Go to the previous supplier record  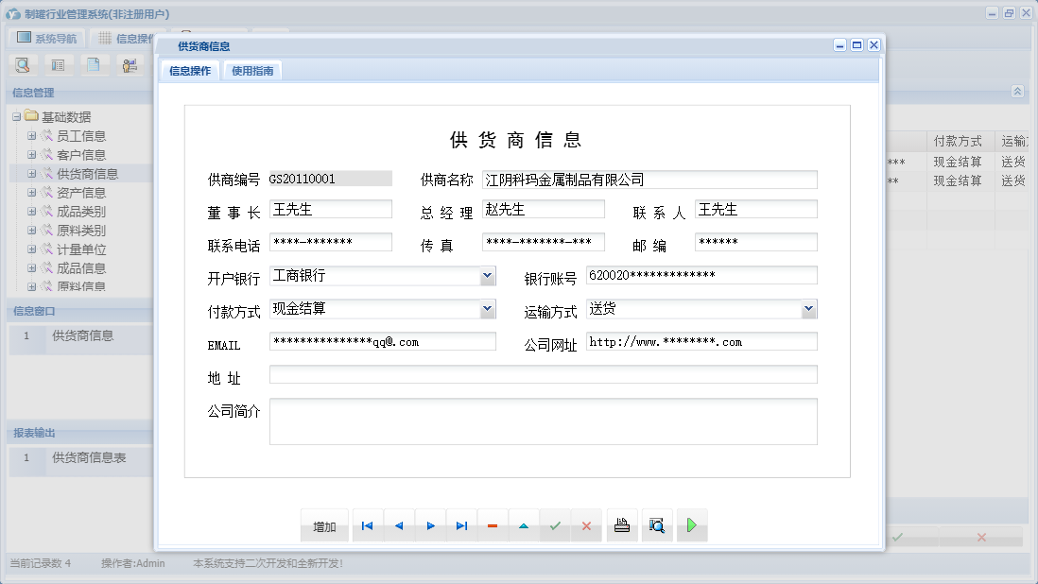click(399, 525)
